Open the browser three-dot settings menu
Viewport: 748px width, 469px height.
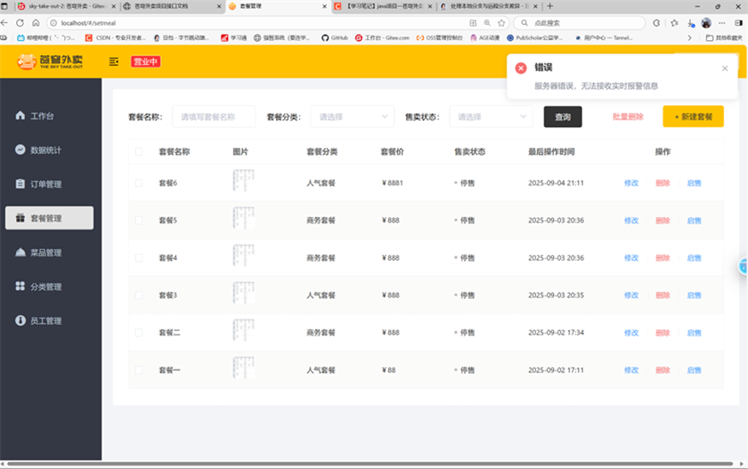[722, 23]
